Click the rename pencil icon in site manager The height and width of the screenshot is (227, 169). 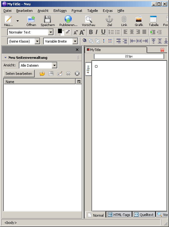[x=60, y=74]
